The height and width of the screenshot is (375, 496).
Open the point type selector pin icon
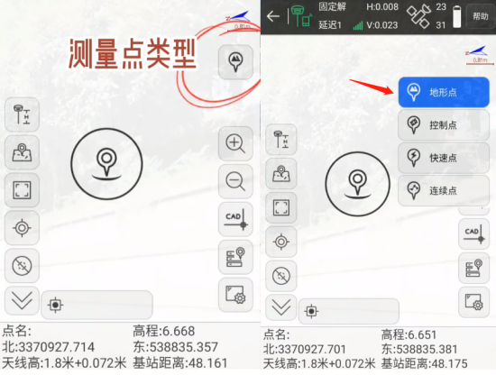tap(235, 62)
